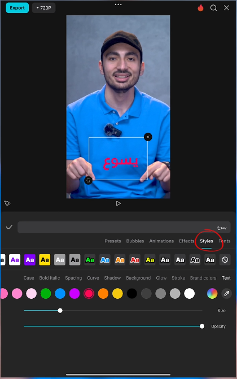Viewport: 237px width, 379px height.
Task: Apply the green Aa text style
Action: (x=90, y=260)
